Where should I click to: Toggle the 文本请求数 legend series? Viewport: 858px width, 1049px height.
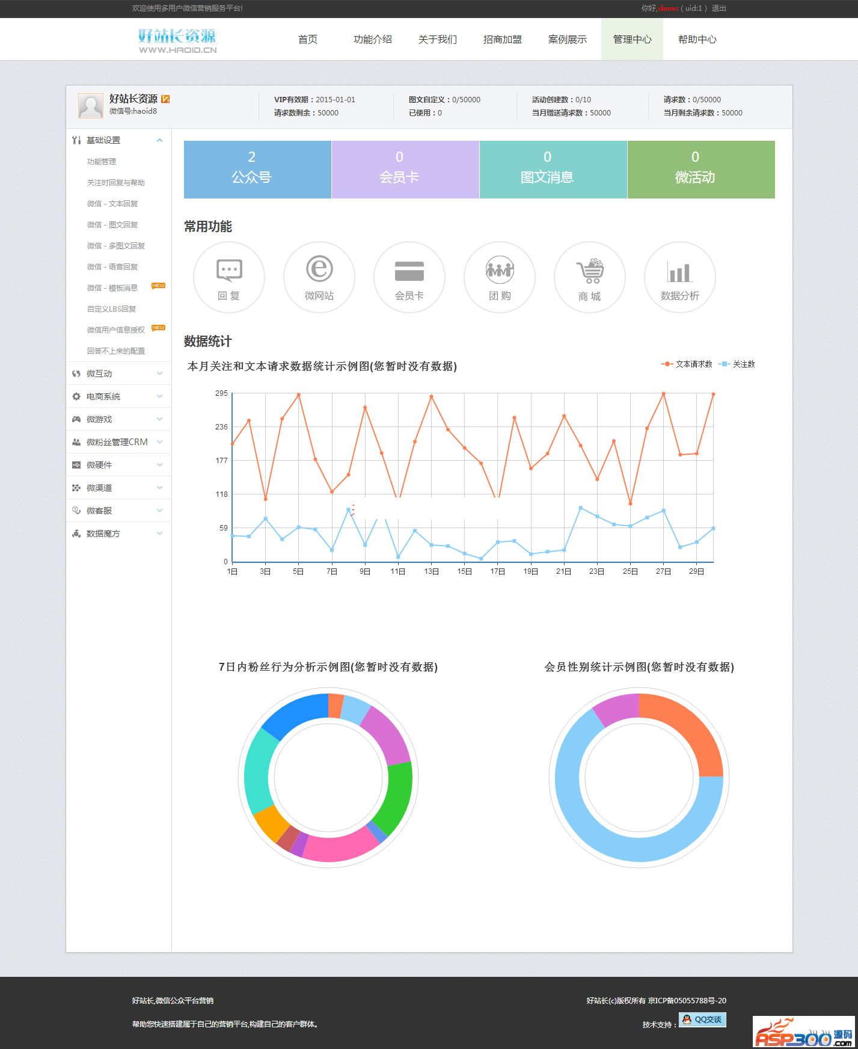pos(687,364)
